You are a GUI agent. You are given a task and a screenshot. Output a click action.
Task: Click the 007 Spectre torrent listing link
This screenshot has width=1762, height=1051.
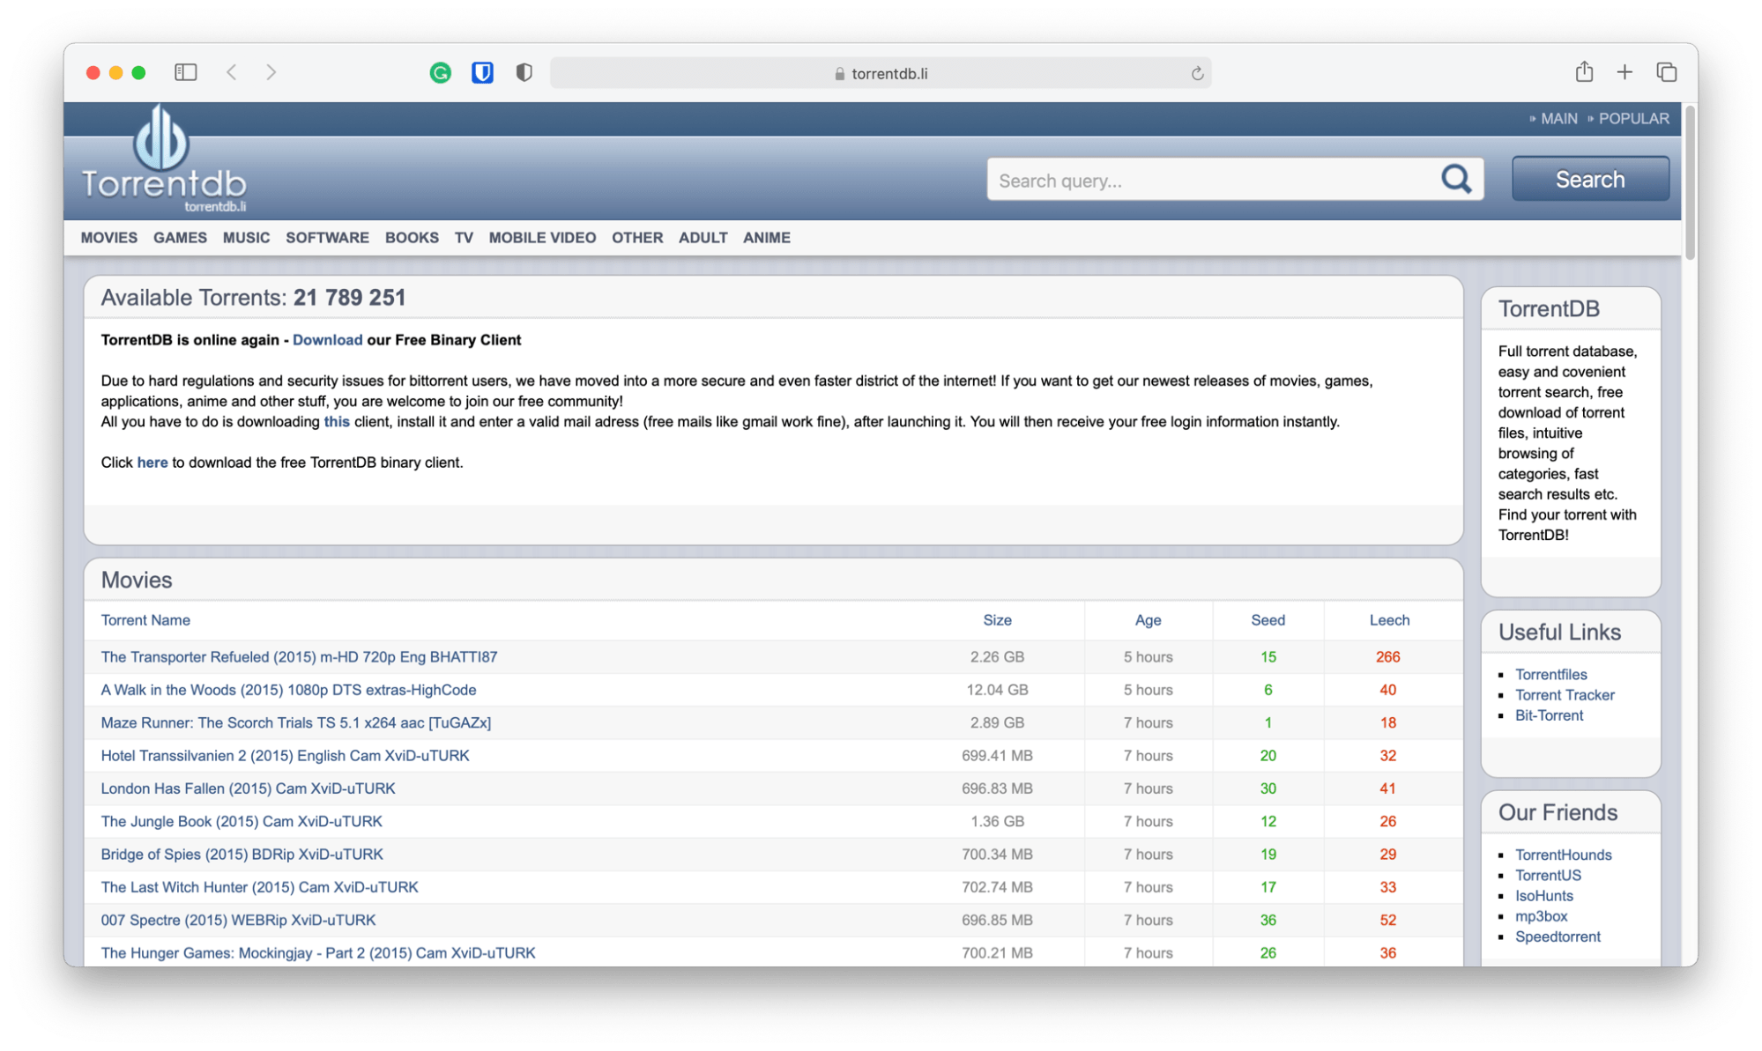(242, 920)
